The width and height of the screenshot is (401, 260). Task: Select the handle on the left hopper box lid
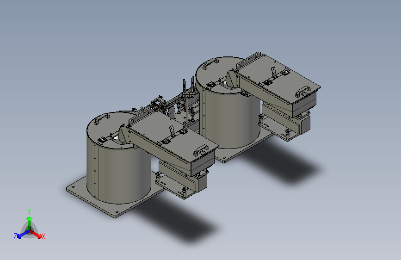tap(201, 150)
